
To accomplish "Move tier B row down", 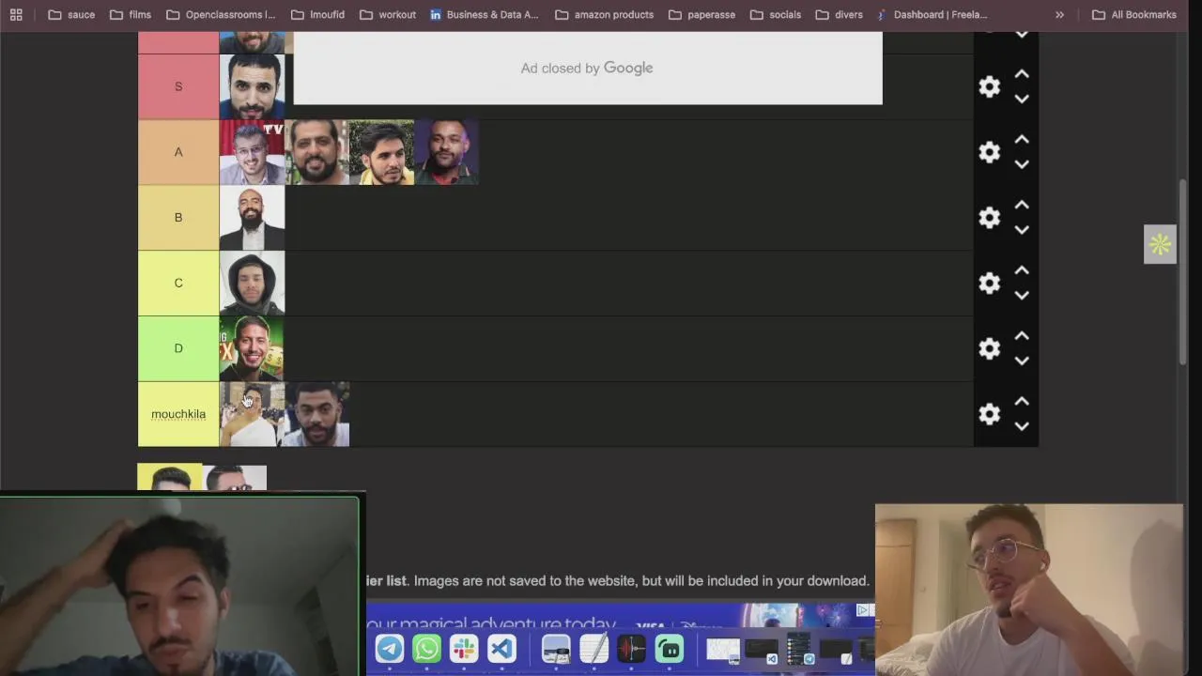I will 1022,230.
